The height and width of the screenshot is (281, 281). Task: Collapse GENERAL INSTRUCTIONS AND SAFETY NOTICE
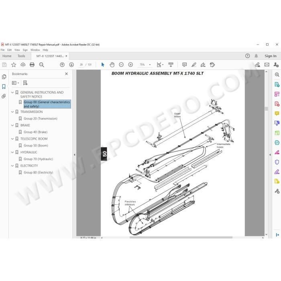coord(12,92)
